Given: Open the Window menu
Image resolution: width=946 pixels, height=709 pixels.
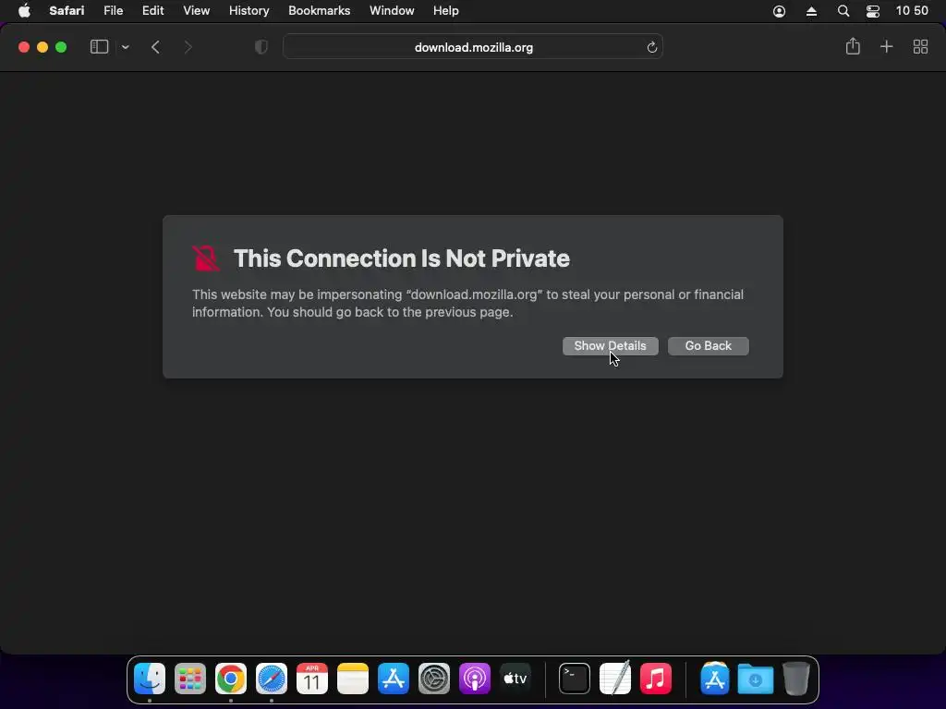Looking at the screenshot, I should [392, 11].
